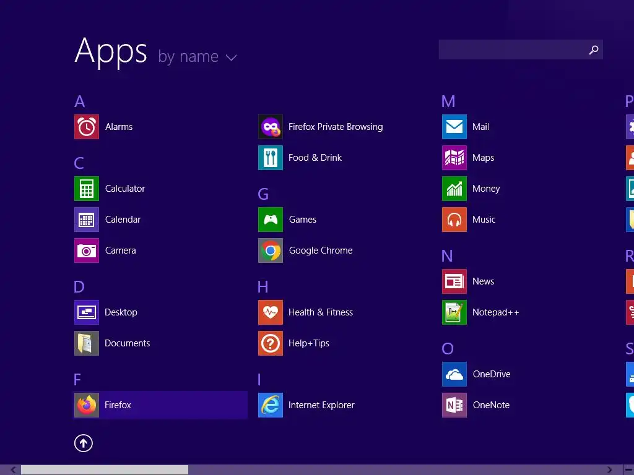Open the News app icon
This screenshot has height=475, width=634.
pyautogui.click(x=454, y=281)
